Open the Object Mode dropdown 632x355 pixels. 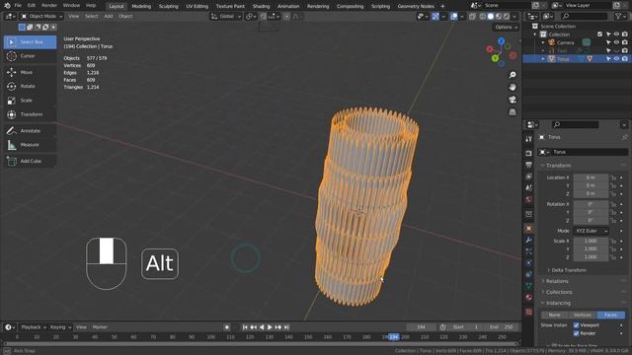[41, 17]
